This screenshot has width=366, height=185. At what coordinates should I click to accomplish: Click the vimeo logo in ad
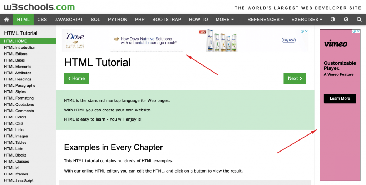(x=335, y=43)
